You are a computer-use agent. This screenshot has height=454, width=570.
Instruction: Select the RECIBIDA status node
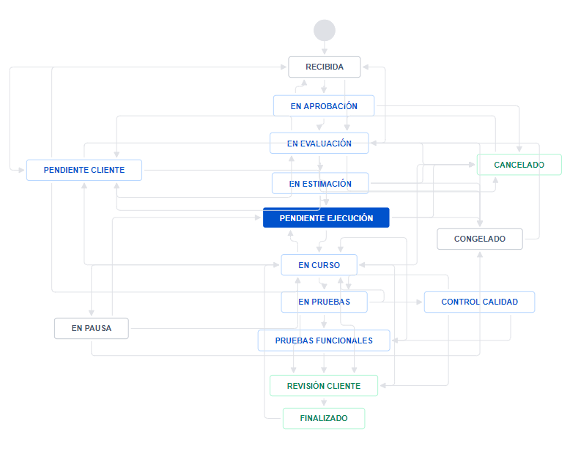324,67
